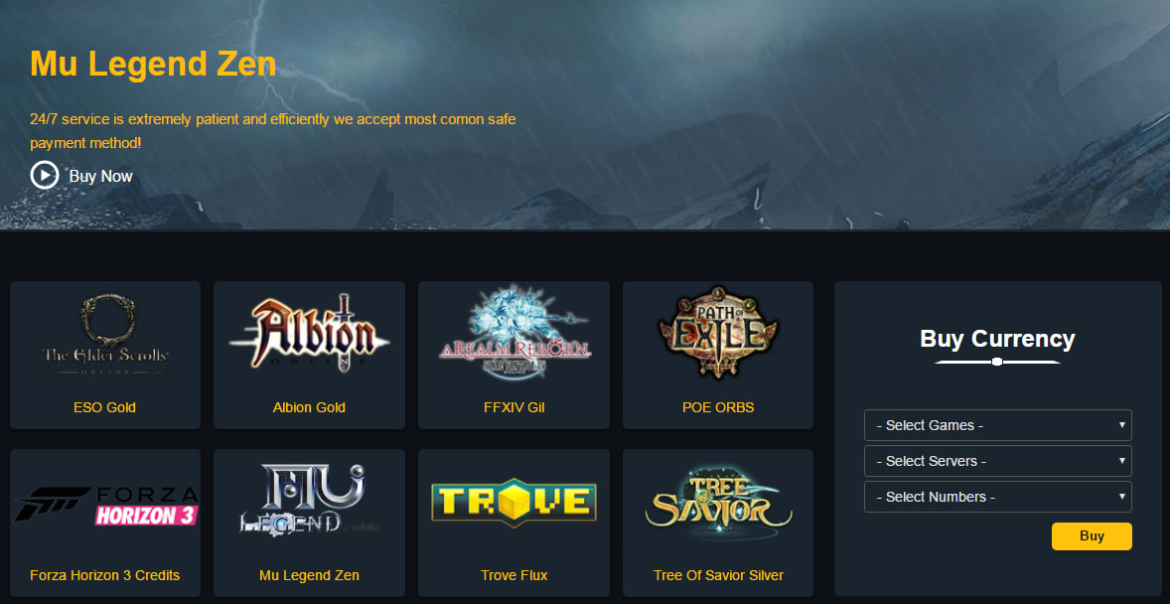Open the Trove game logo
Screen dimensions: 1170x604
pyautogui.click(x=514, y=501)
